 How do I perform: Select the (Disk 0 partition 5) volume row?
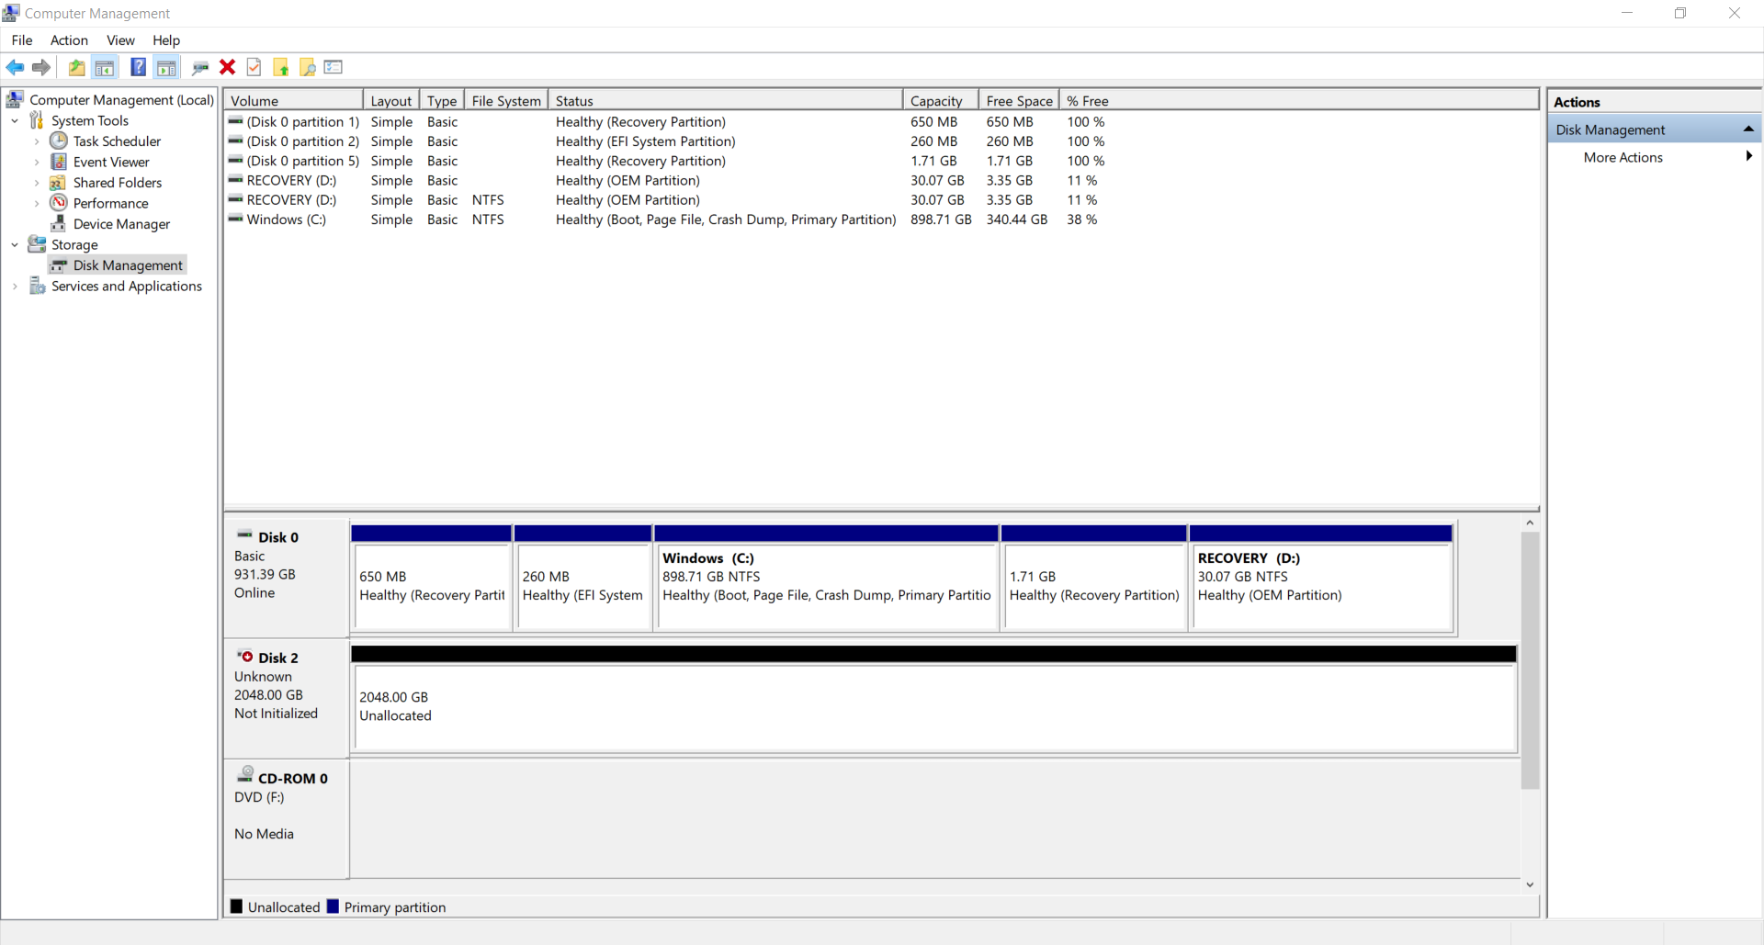pos(666,161)
